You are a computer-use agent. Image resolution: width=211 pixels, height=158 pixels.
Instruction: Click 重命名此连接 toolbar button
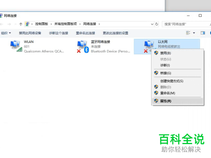click(85, 33)
